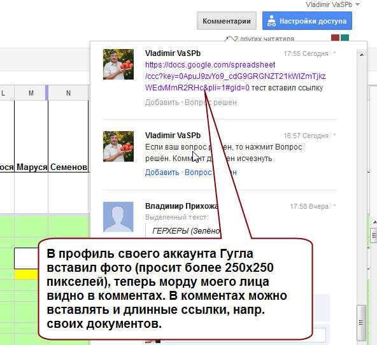This screenshot has width=377, height=345.
Task: Click Вопрос решен under the 17:55 comment
Action: click(211, 102)
